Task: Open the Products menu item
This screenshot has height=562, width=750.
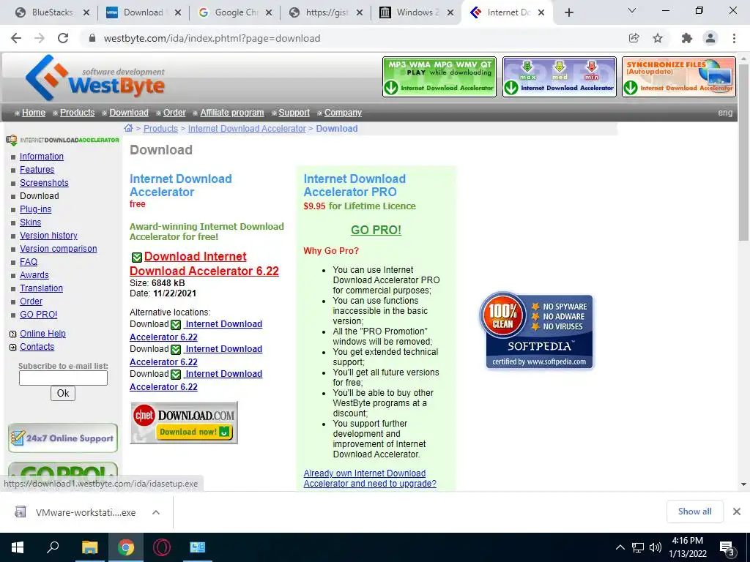Action: pos(77,112)
